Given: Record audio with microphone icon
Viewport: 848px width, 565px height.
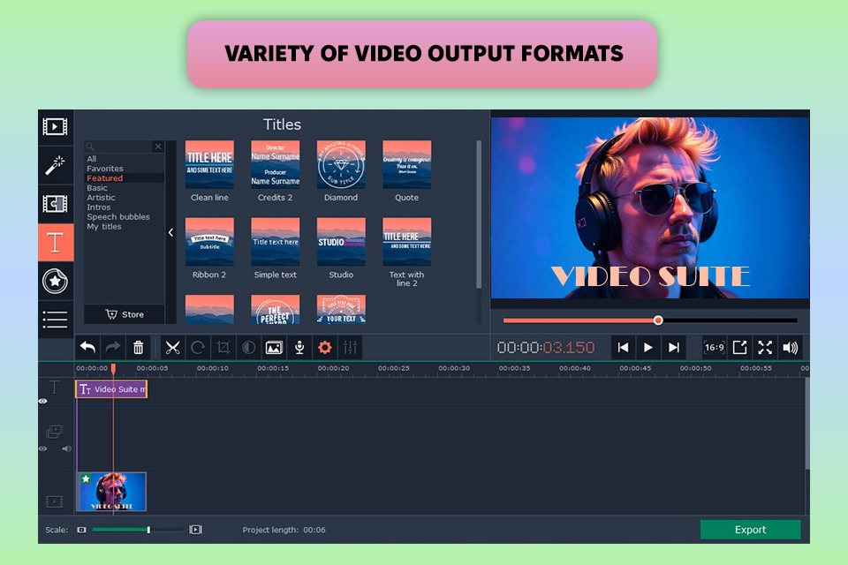Looking at the screenshot, I should coord(299,348).
